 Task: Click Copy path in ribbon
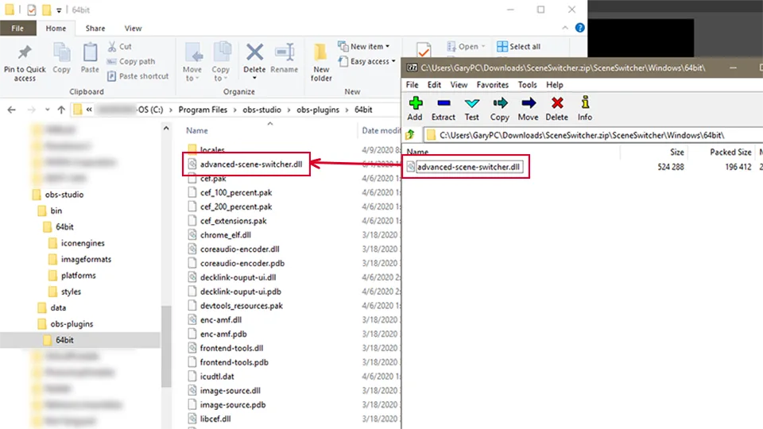[x=131, y=61]
